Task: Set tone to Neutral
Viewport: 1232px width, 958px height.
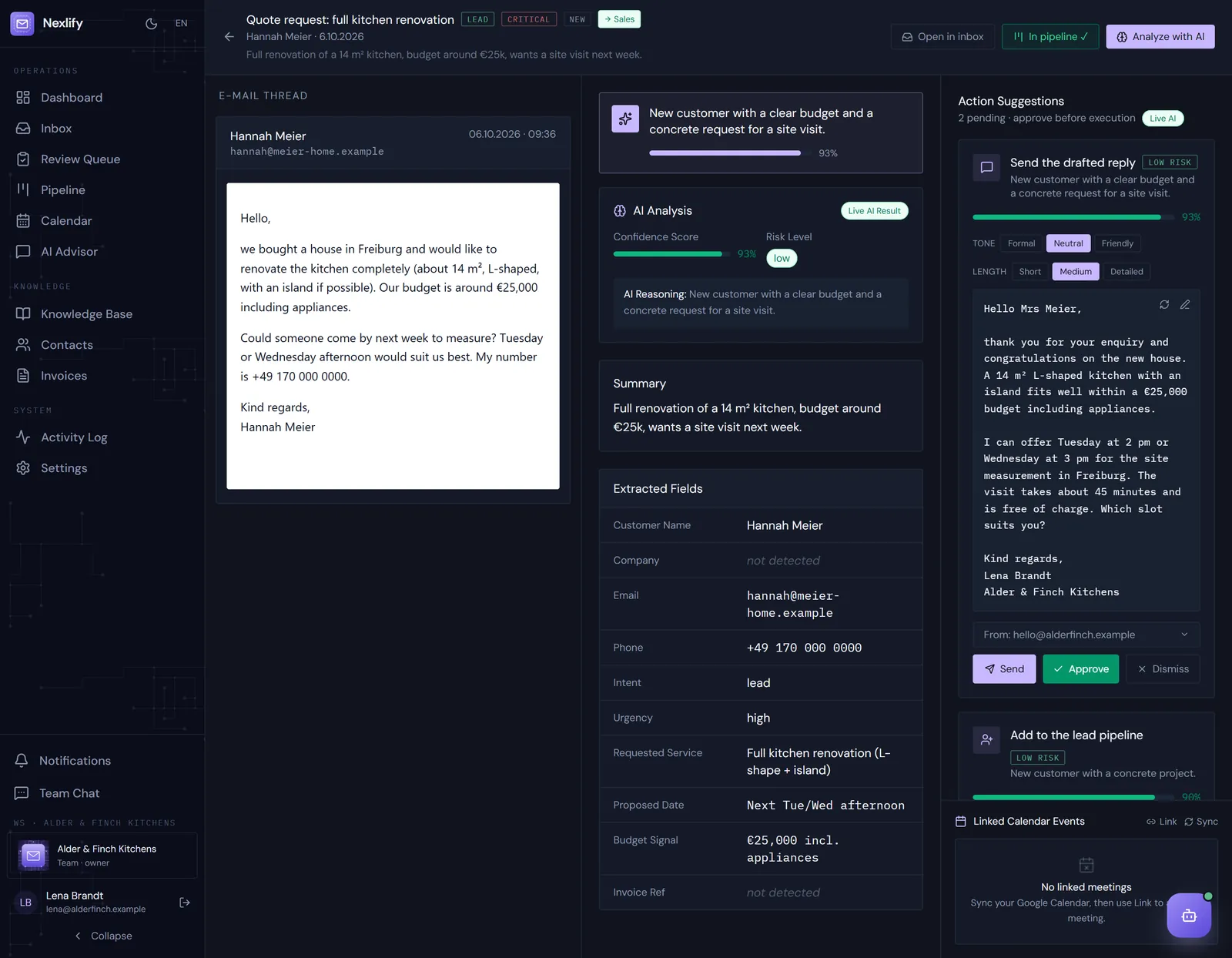Action: [1068, 243]
